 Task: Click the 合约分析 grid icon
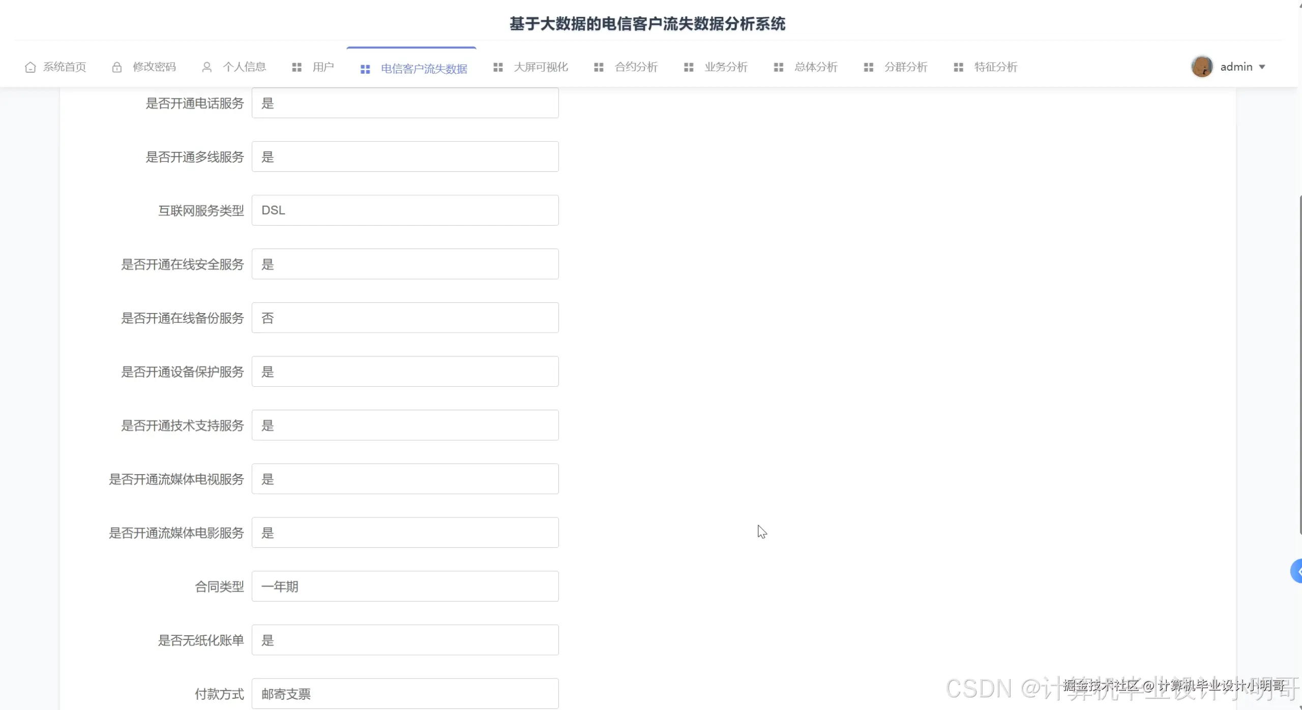[599, 67]
